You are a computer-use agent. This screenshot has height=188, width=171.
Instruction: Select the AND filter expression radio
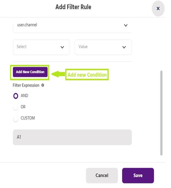click(16, 96)
